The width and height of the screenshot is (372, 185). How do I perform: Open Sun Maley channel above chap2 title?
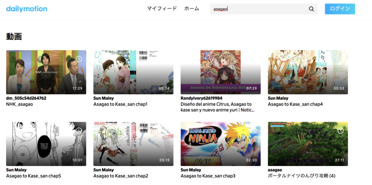tap(104, 170)
